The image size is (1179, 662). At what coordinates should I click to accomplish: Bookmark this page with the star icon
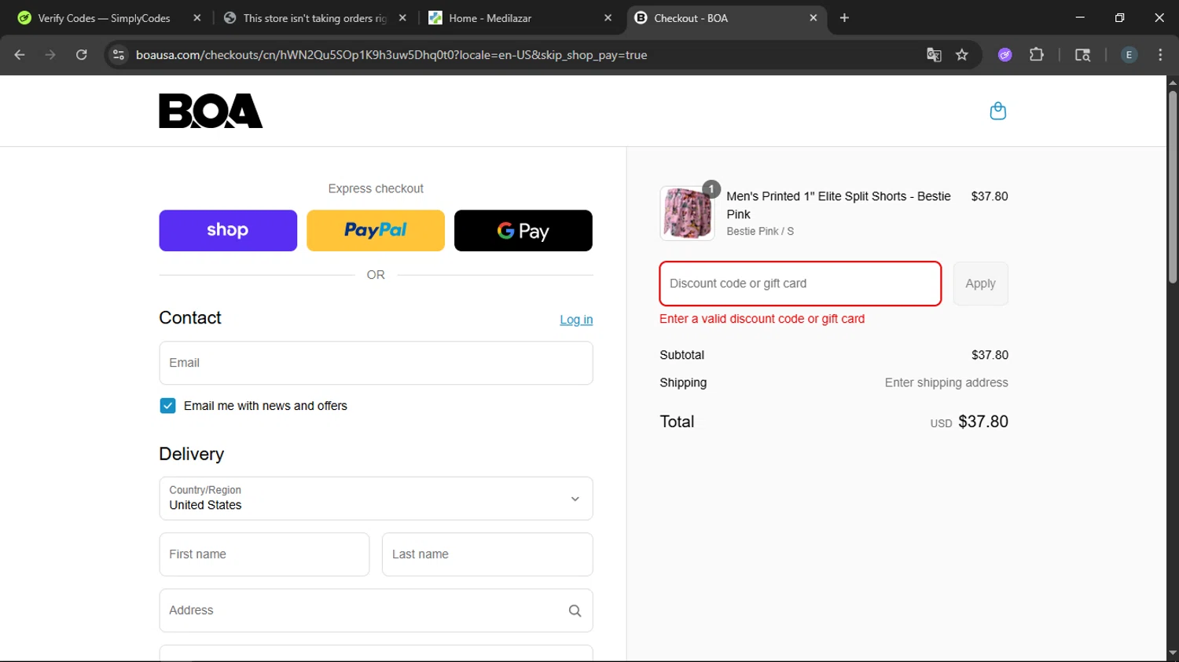(962, 55)
